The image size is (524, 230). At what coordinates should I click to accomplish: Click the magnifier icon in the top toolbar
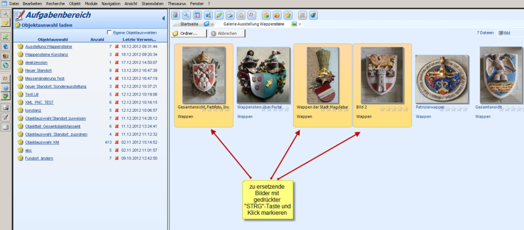click(186, 15)
